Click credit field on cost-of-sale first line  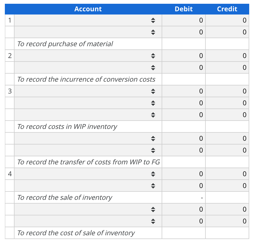[x=227, y=209]
